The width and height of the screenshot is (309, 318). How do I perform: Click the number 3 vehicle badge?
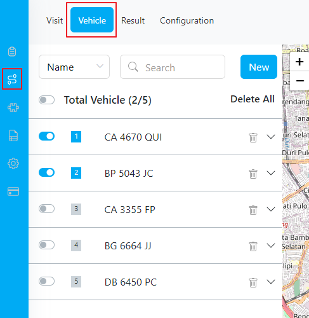(x=76, y=209)
